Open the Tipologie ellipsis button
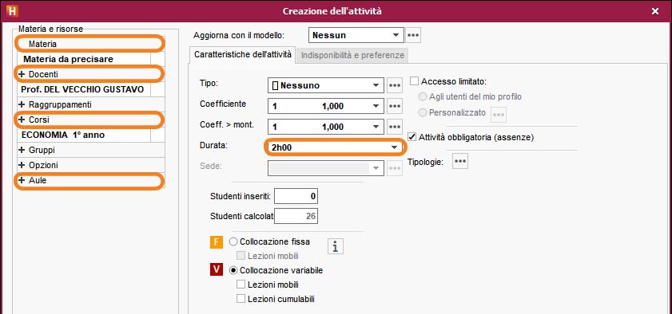This screenshot has height=314, width=672. point(460,162)
